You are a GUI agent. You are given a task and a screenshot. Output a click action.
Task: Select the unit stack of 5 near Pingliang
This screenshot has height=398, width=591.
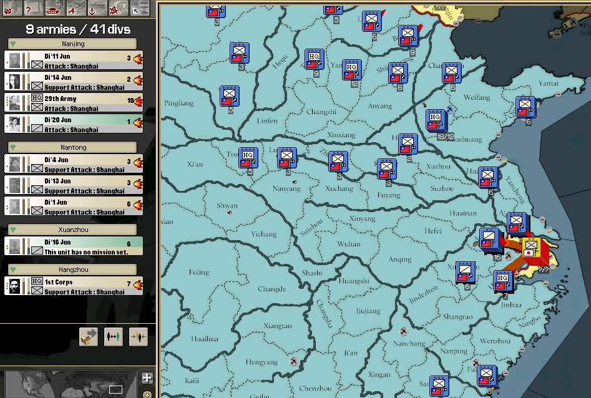coord(230,96)
